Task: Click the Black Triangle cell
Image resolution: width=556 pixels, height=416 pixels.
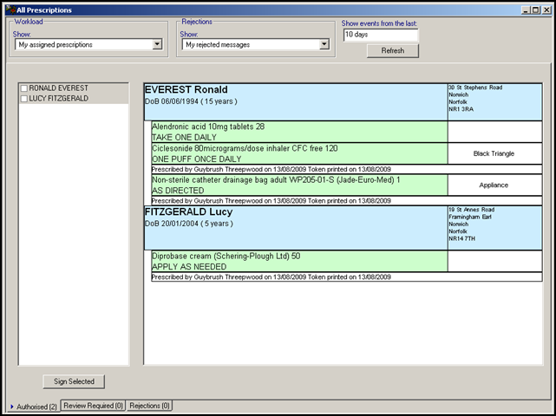Action: click(x=494, y=153)
